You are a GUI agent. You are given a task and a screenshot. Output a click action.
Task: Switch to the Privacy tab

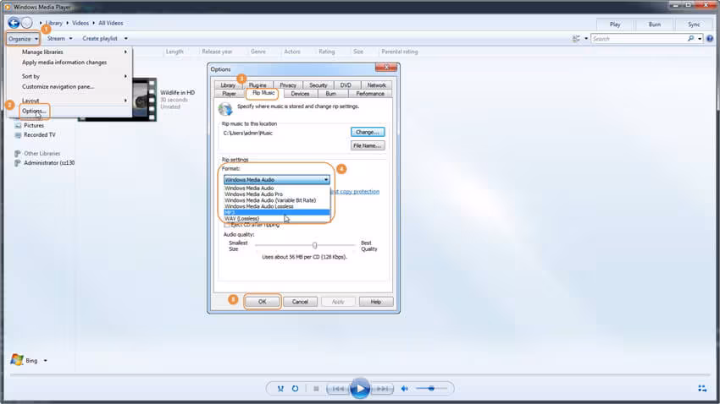pyautogui.click(x=288, y=85)
